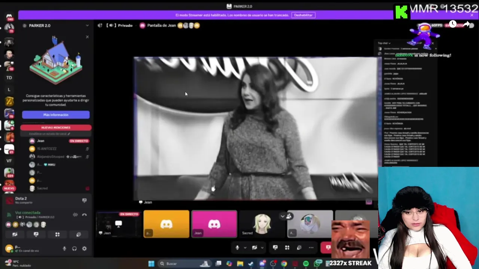Mute microphone in user panel
Image resolution: width=479 pixels, height=269 pixels.
(x=64, y=248)
